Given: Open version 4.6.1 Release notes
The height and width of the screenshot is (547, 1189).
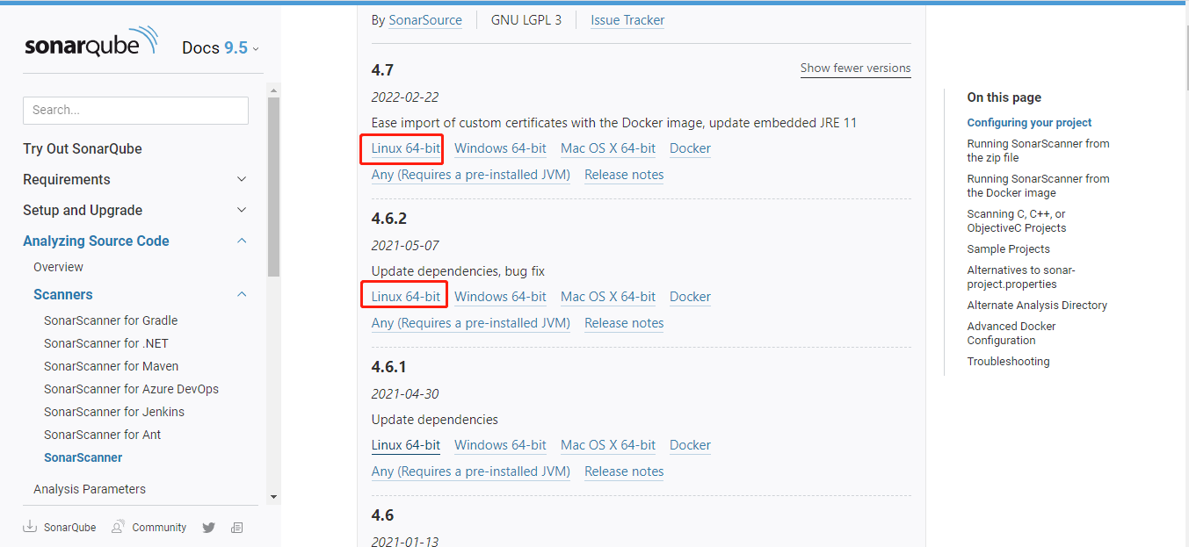Looking at the screenshot, I should [624, 471].
